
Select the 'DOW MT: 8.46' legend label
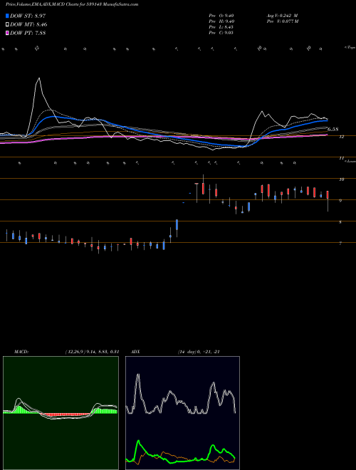click(28, 25)
